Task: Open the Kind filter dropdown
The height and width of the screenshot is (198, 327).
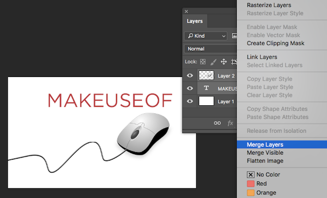Action: point(205,36)
